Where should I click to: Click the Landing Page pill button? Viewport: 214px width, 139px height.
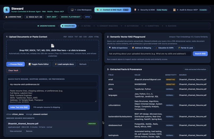coord(13,17)
